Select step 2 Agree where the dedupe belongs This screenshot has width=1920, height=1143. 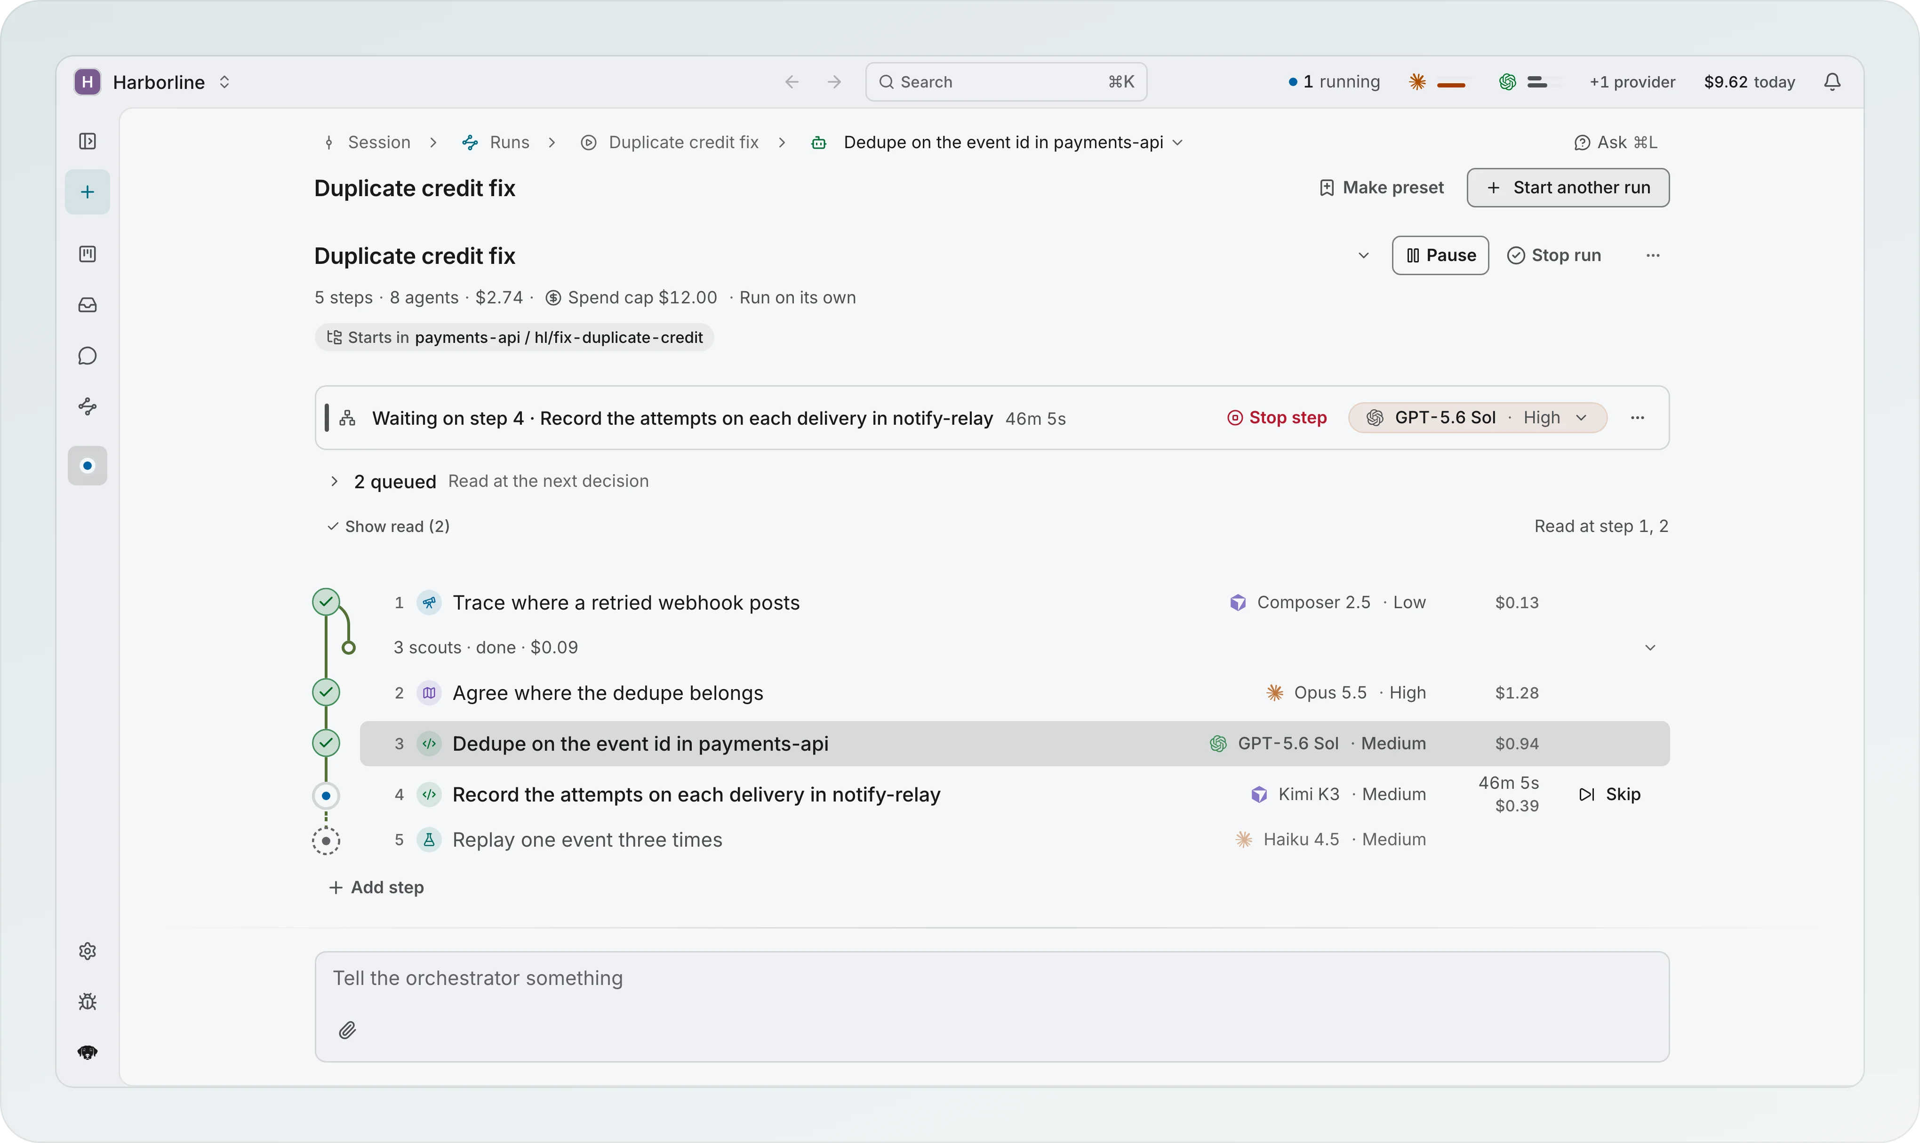[1015, 693]
